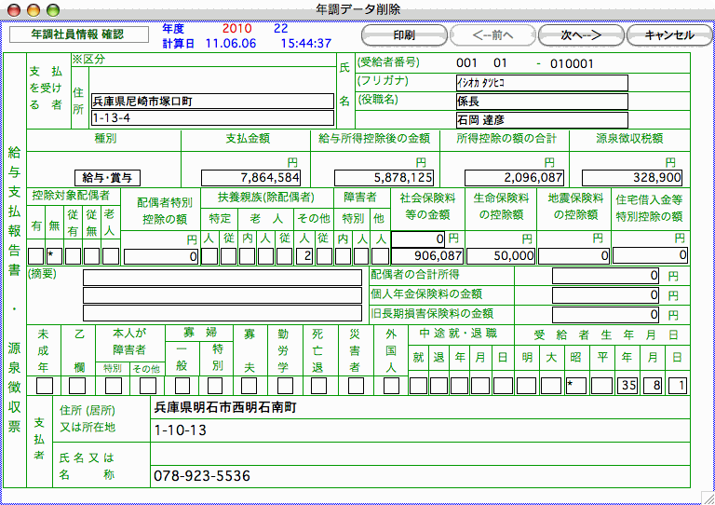Toggle the 災害者 disaster victim checkbox
Image resolution: width=715 pixels, height=505 pixels.
(355, 384)
